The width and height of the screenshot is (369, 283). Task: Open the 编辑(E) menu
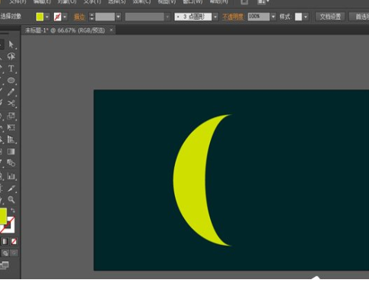[x=42, y=2]
